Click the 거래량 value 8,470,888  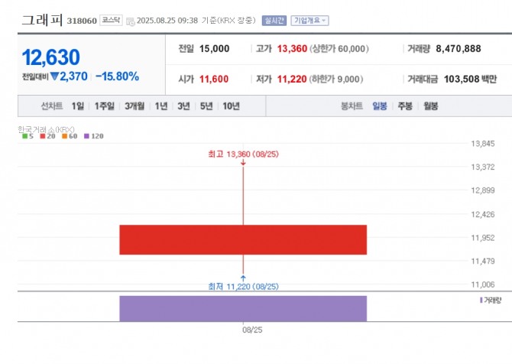458,49
